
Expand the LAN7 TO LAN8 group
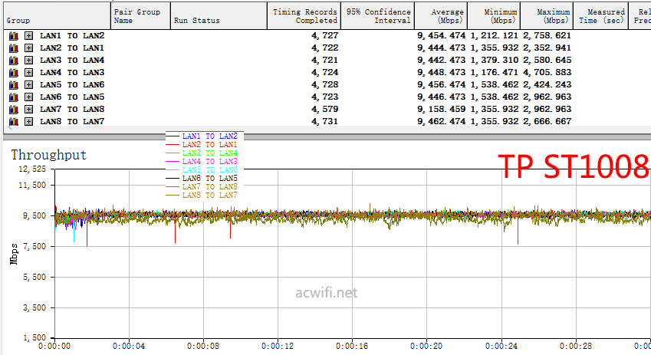click(28, 110)
